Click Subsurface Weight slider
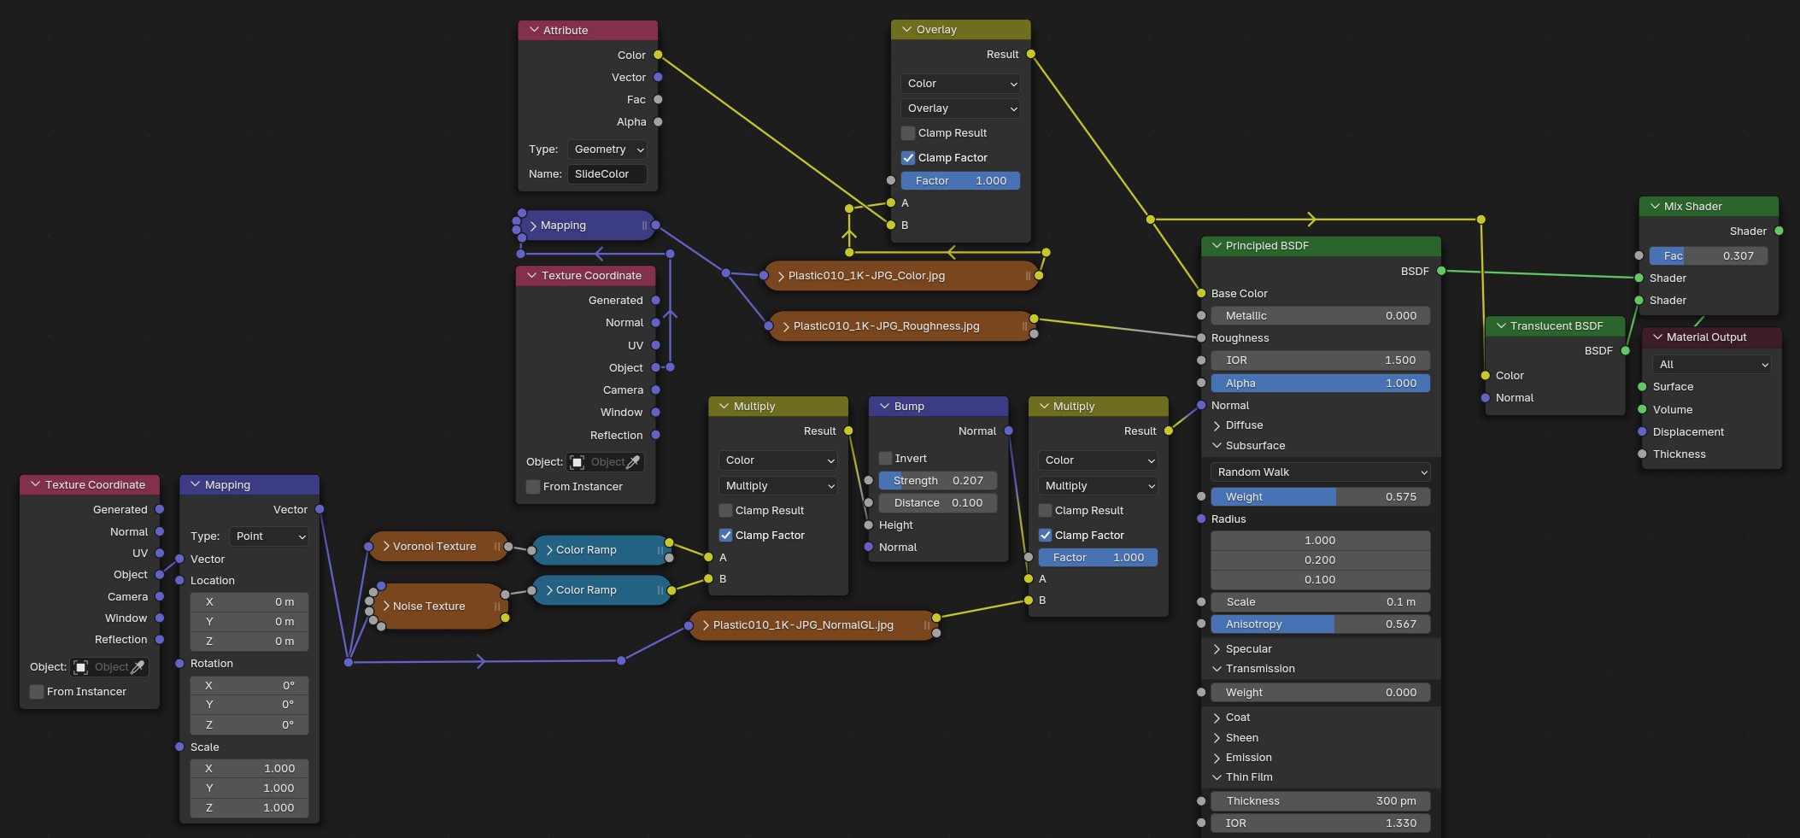 pyautogui.click(x=1321, y=497)
